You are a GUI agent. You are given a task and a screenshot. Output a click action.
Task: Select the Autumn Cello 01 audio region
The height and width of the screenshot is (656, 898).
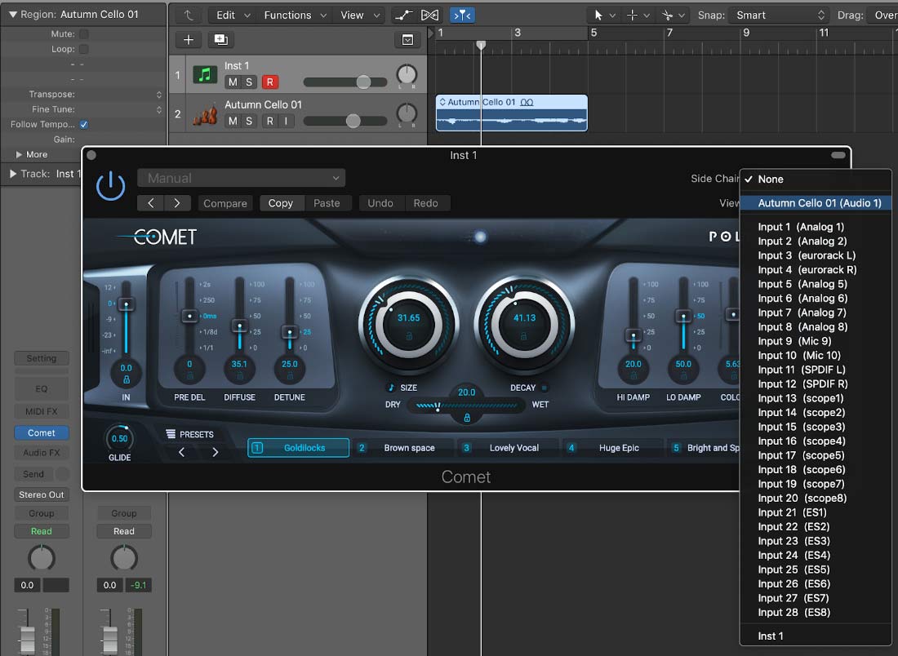coord(511,113)
